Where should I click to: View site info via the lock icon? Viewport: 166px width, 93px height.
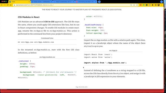15,5
